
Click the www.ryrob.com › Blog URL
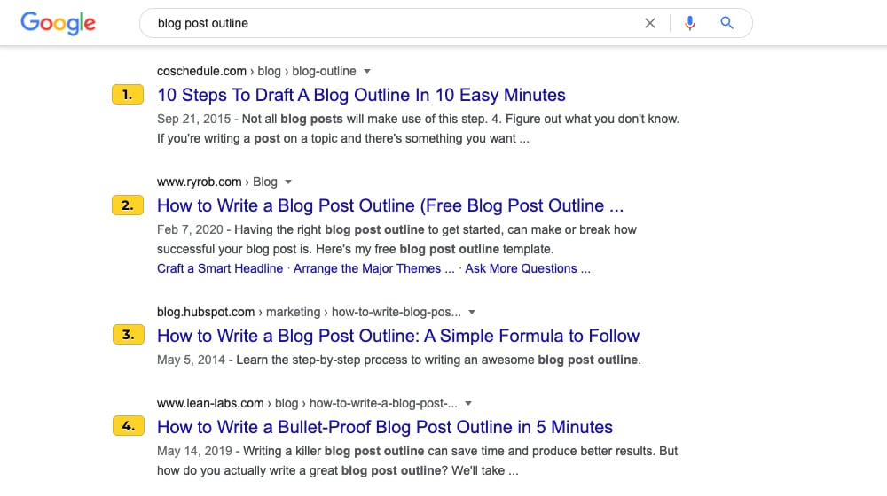[x=217, y=182]
